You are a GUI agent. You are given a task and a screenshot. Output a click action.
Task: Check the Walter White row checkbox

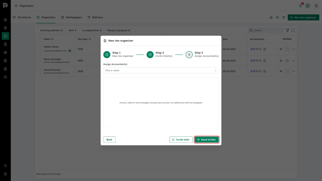[x=38, y=49]
